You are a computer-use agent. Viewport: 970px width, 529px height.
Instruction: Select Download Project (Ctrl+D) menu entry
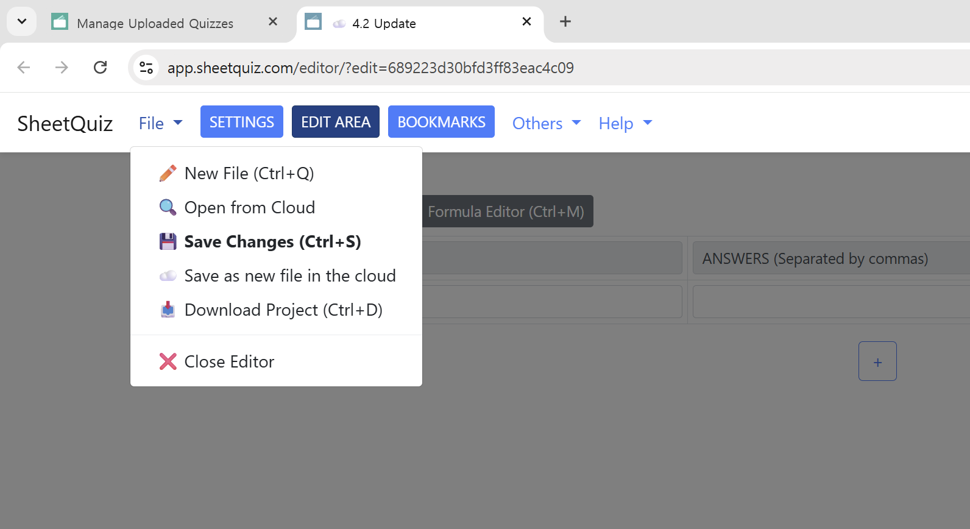coord(283,310)
